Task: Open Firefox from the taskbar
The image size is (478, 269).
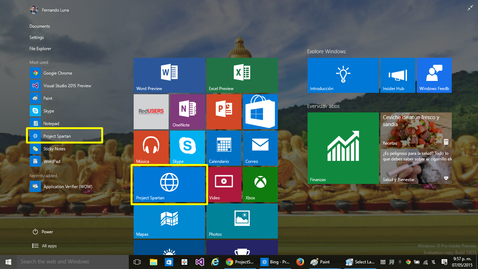Action: (x=300, y=262)
